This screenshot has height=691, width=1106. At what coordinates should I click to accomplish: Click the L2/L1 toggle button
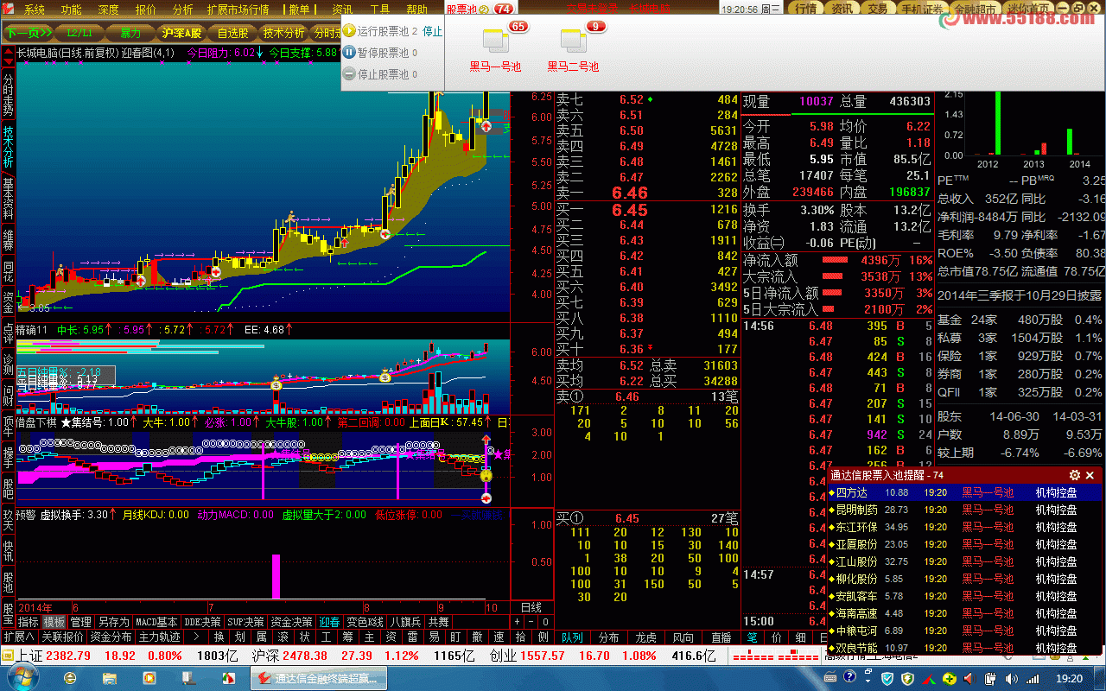(79, 33)
